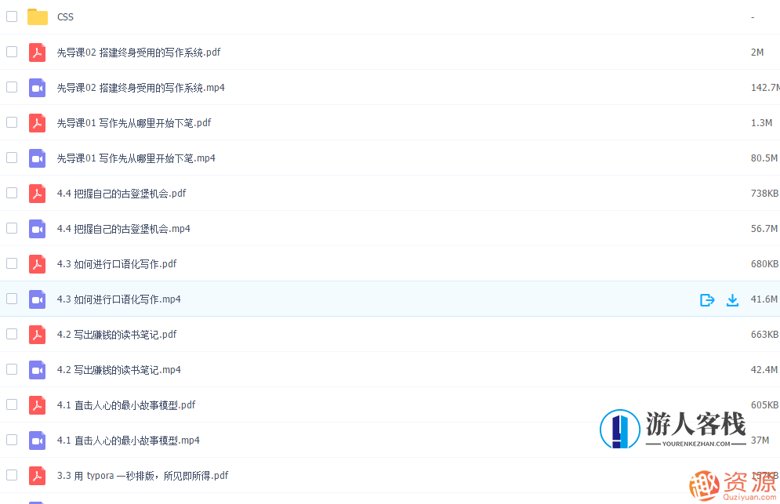This screenshot has width=780, height=504.
Task: Click PDF icon of 4.4 把握自己的古登堡机会.pdf
Action: pos(37,194)
